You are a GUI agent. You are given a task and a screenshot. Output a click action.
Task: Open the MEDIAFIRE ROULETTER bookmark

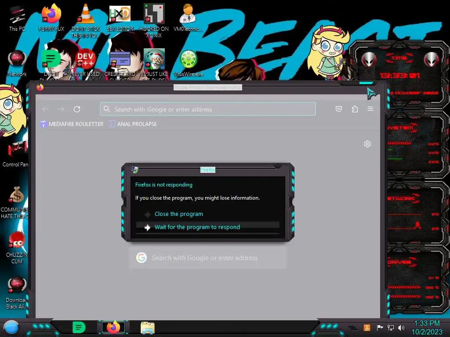72,124
